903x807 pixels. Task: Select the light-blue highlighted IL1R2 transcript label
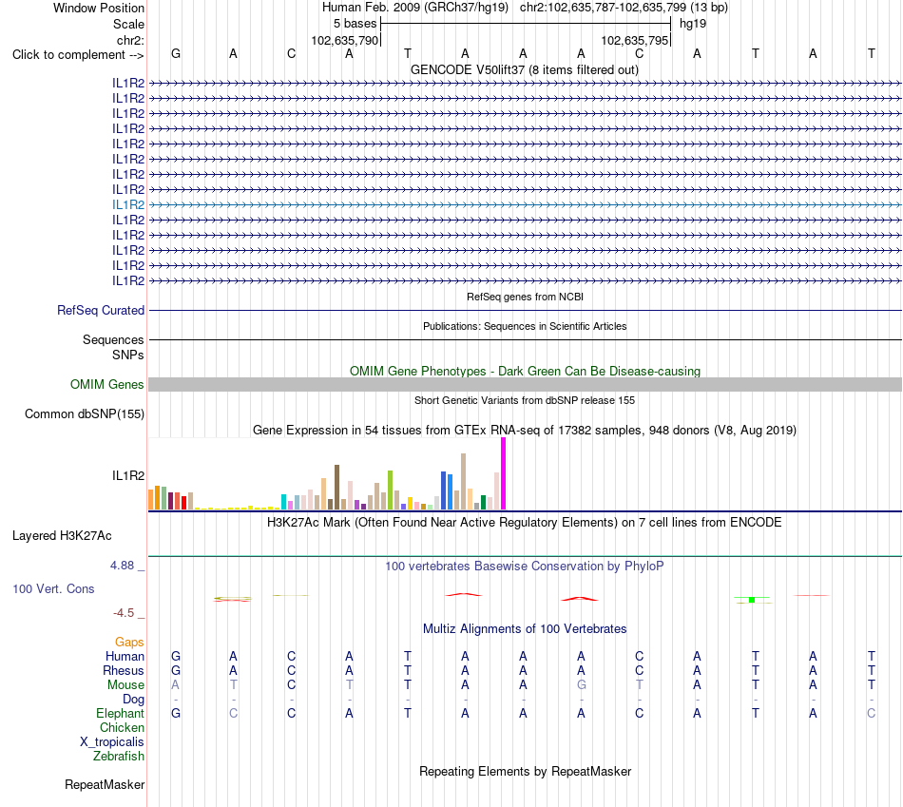(x=128, y=204)
